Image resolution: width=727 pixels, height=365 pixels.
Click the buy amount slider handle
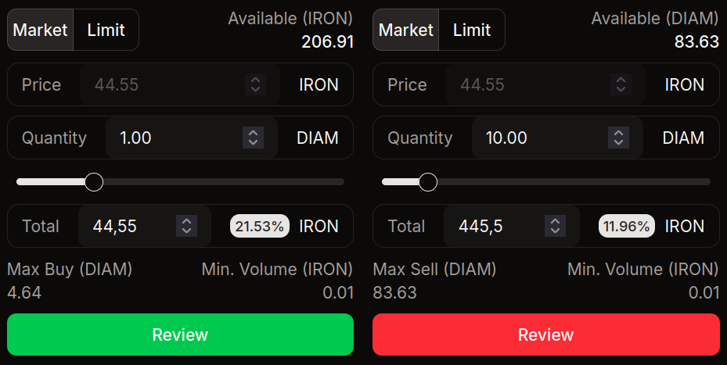(94, 182)
